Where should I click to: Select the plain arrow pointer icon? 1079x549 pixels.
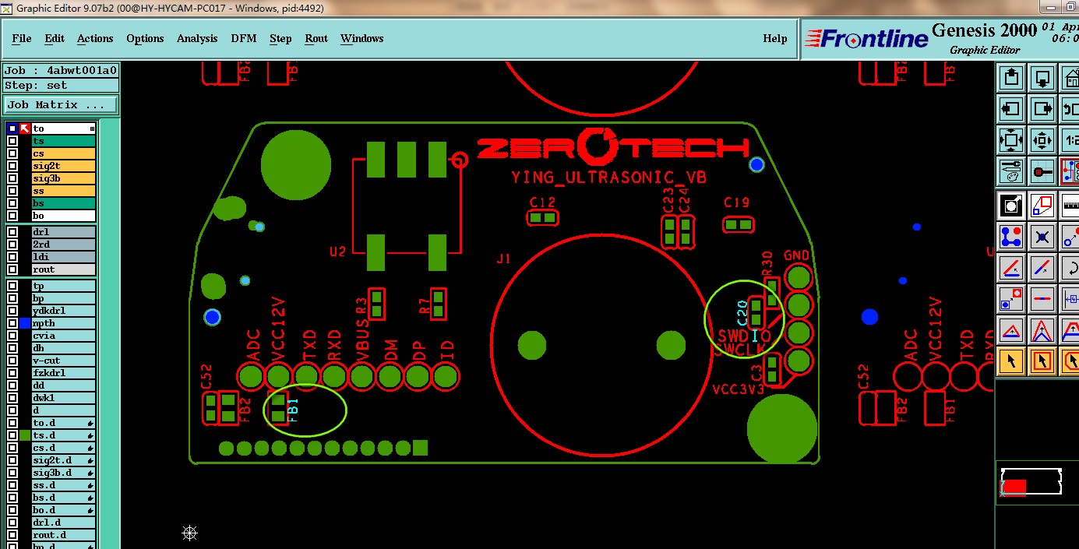[1011, 361]
